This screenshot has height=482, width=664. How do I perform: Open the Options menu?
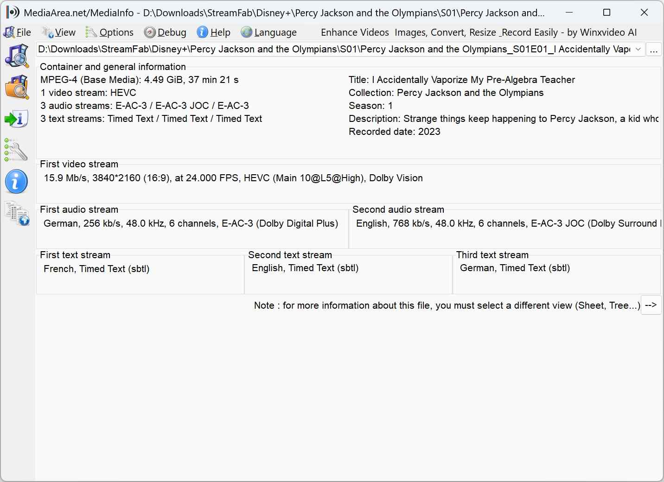pos(110,32)
